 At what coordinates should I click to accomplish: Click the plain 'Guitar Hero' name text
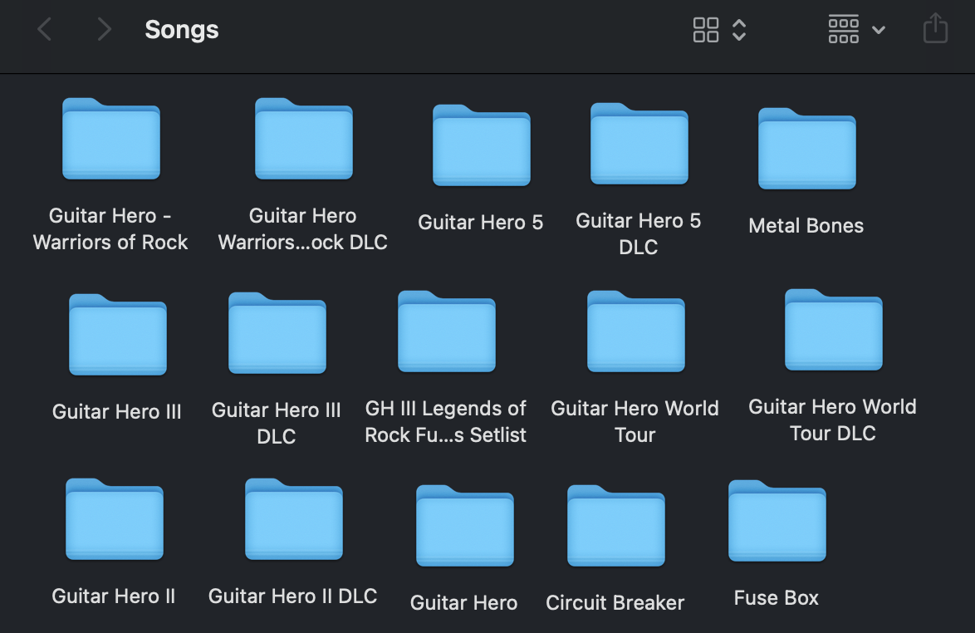coord(464,602)
